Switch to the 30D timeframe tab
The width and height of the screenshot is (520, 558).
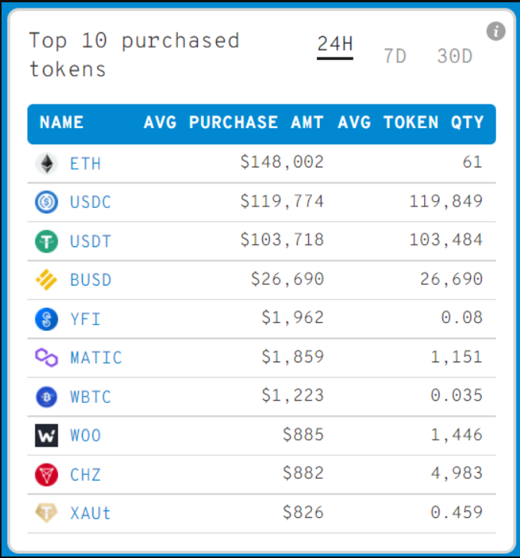coord(455,56)
